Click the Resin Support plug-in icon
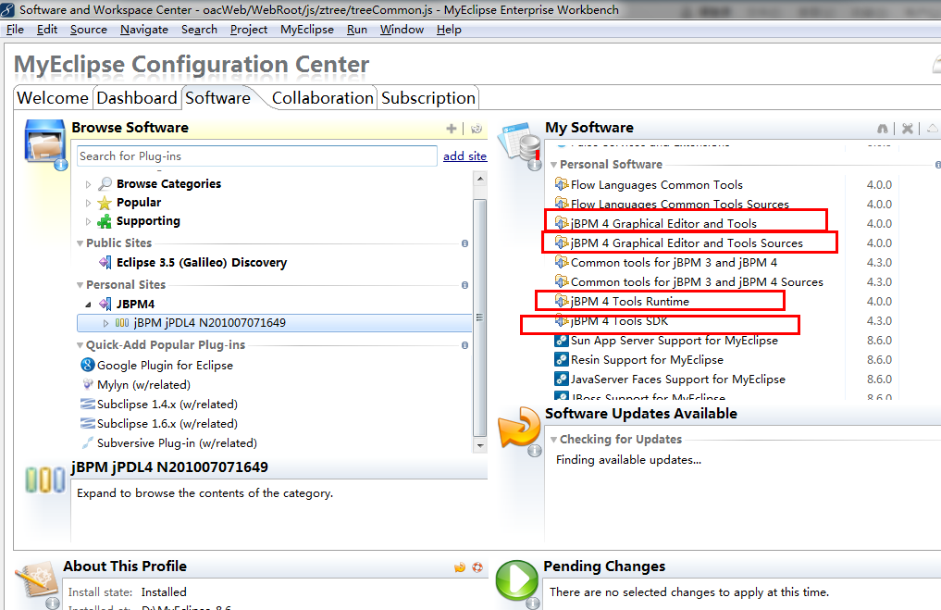This screenshot has height=610, width=941. coord(561,360)
